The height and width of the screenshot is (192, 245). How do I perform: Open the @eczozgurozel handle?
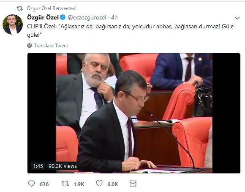pyautogui.click(x=87, y=17)
